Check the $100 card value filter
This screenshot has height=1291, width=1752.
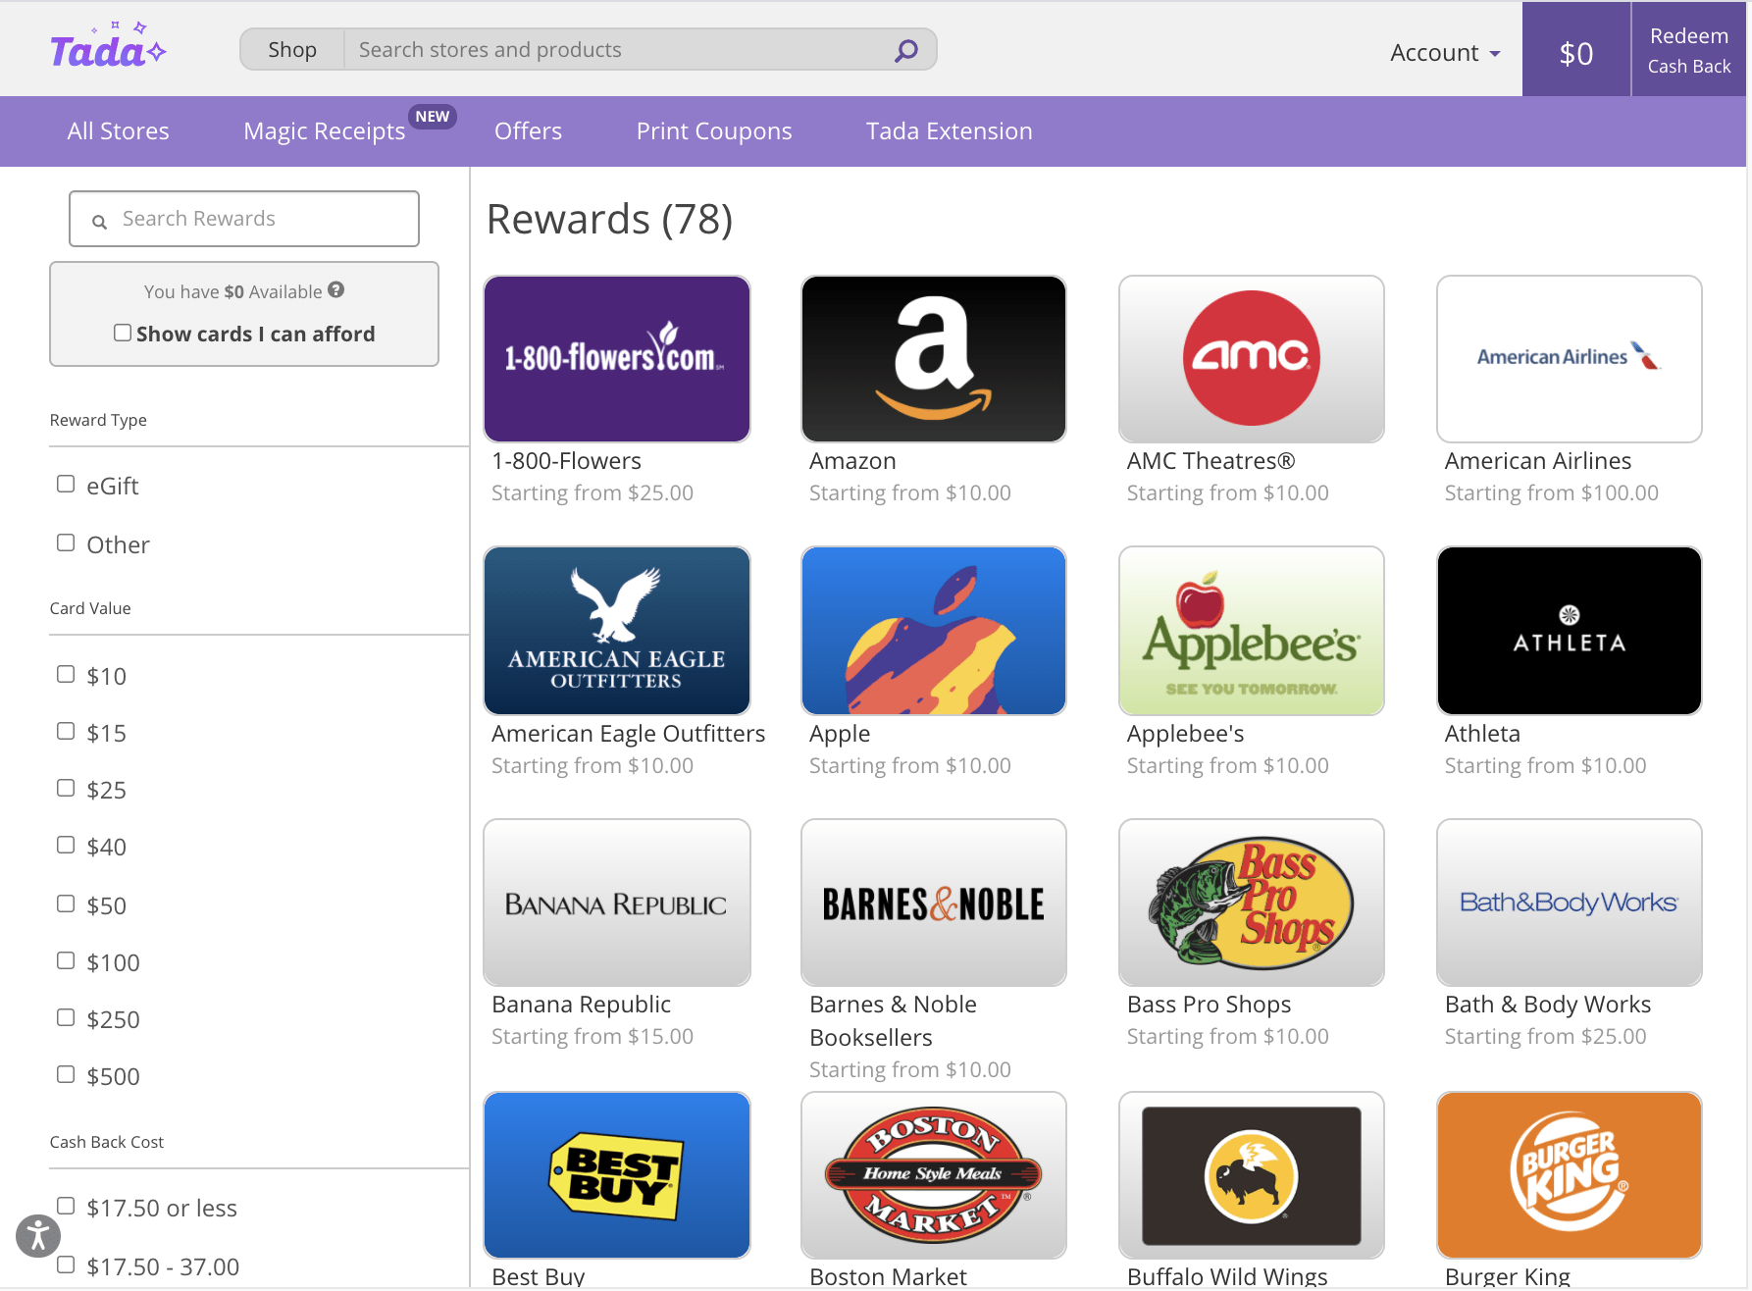point(66,960)
